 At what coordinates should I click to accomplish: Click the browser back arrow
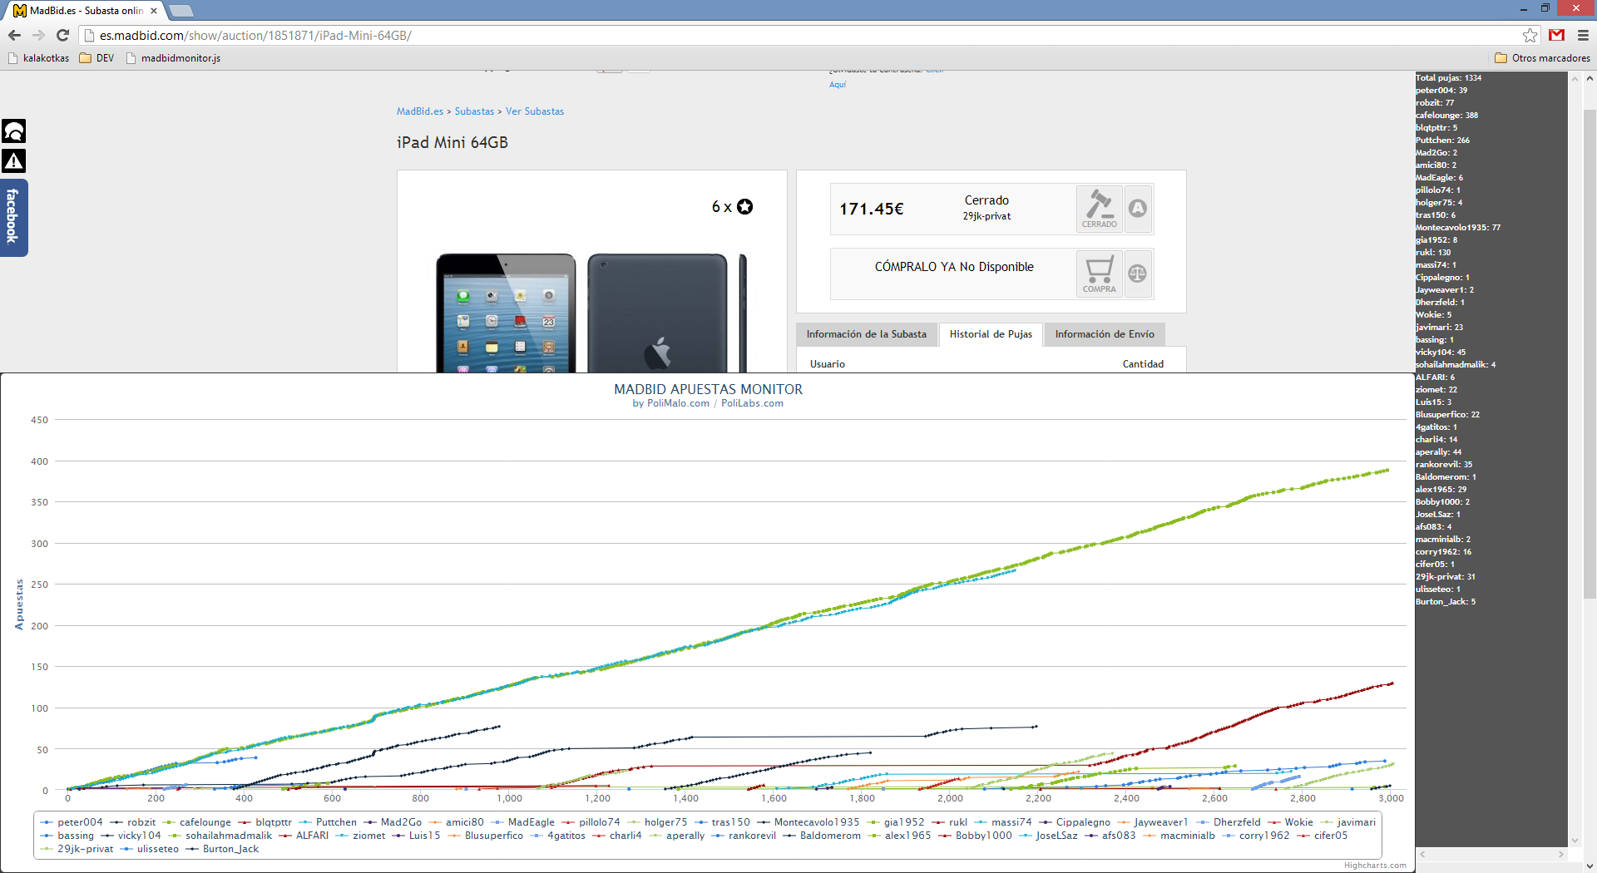14,35
